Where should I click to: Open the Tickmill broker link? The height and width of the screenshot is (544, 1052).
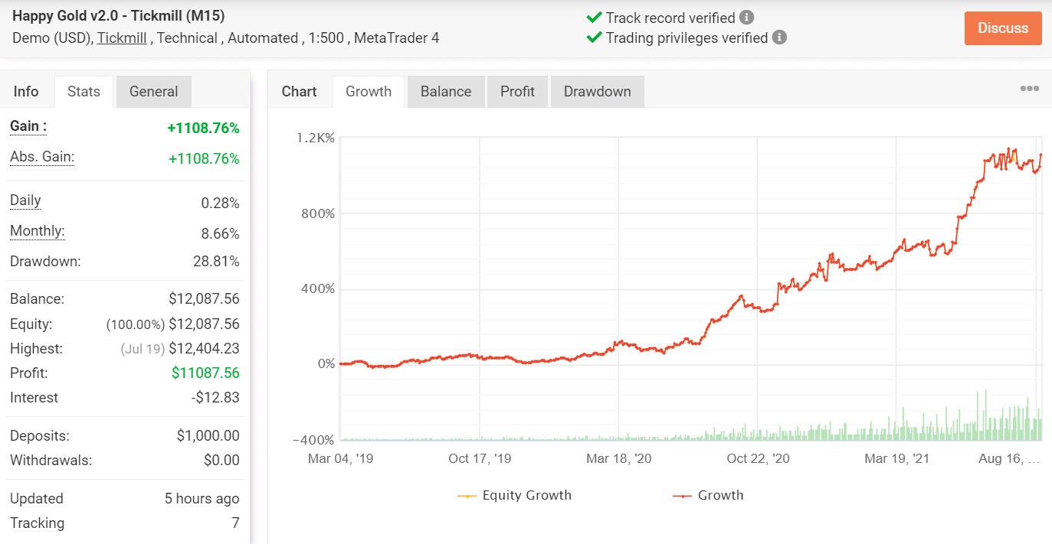[122, 37]
